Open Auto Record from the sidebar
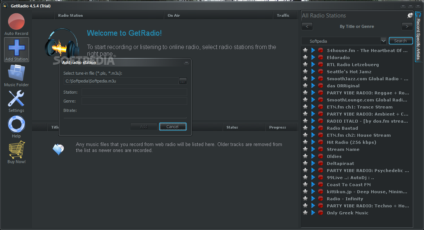 pos(16,24)
